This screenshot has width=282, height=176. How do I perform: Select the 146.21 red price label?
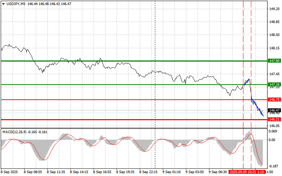(274, 119)
